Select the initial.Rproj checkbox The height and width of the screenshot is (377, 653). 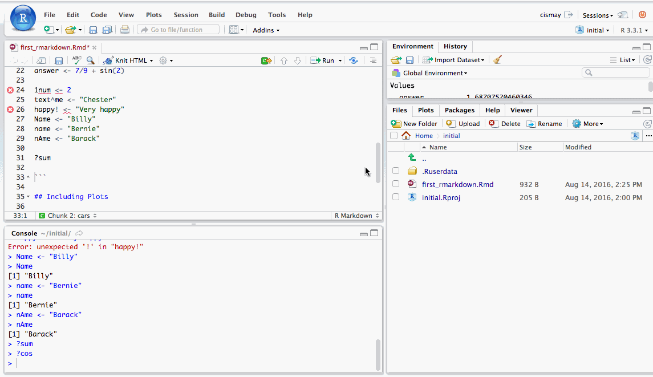coord(396,197)
